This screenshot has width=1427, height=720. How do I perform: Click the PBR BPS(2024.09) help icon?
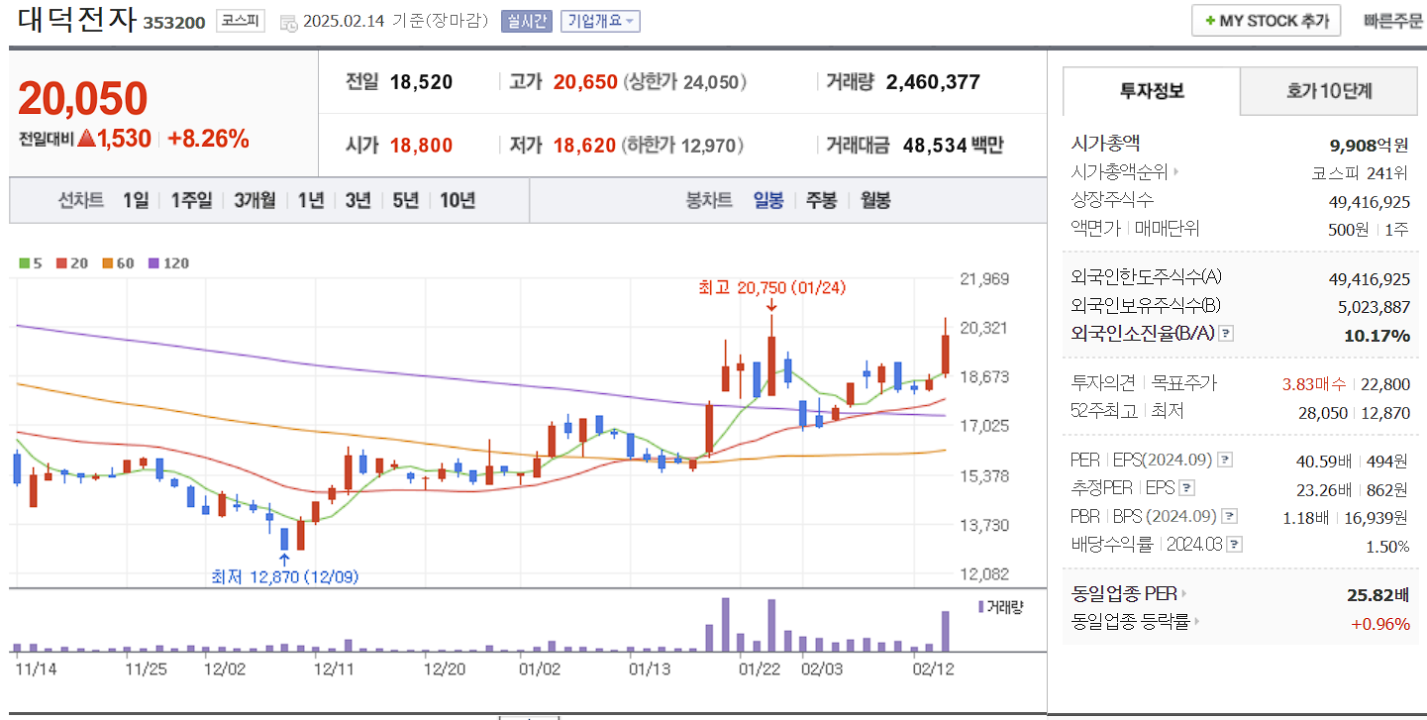tap(1232, 515)
